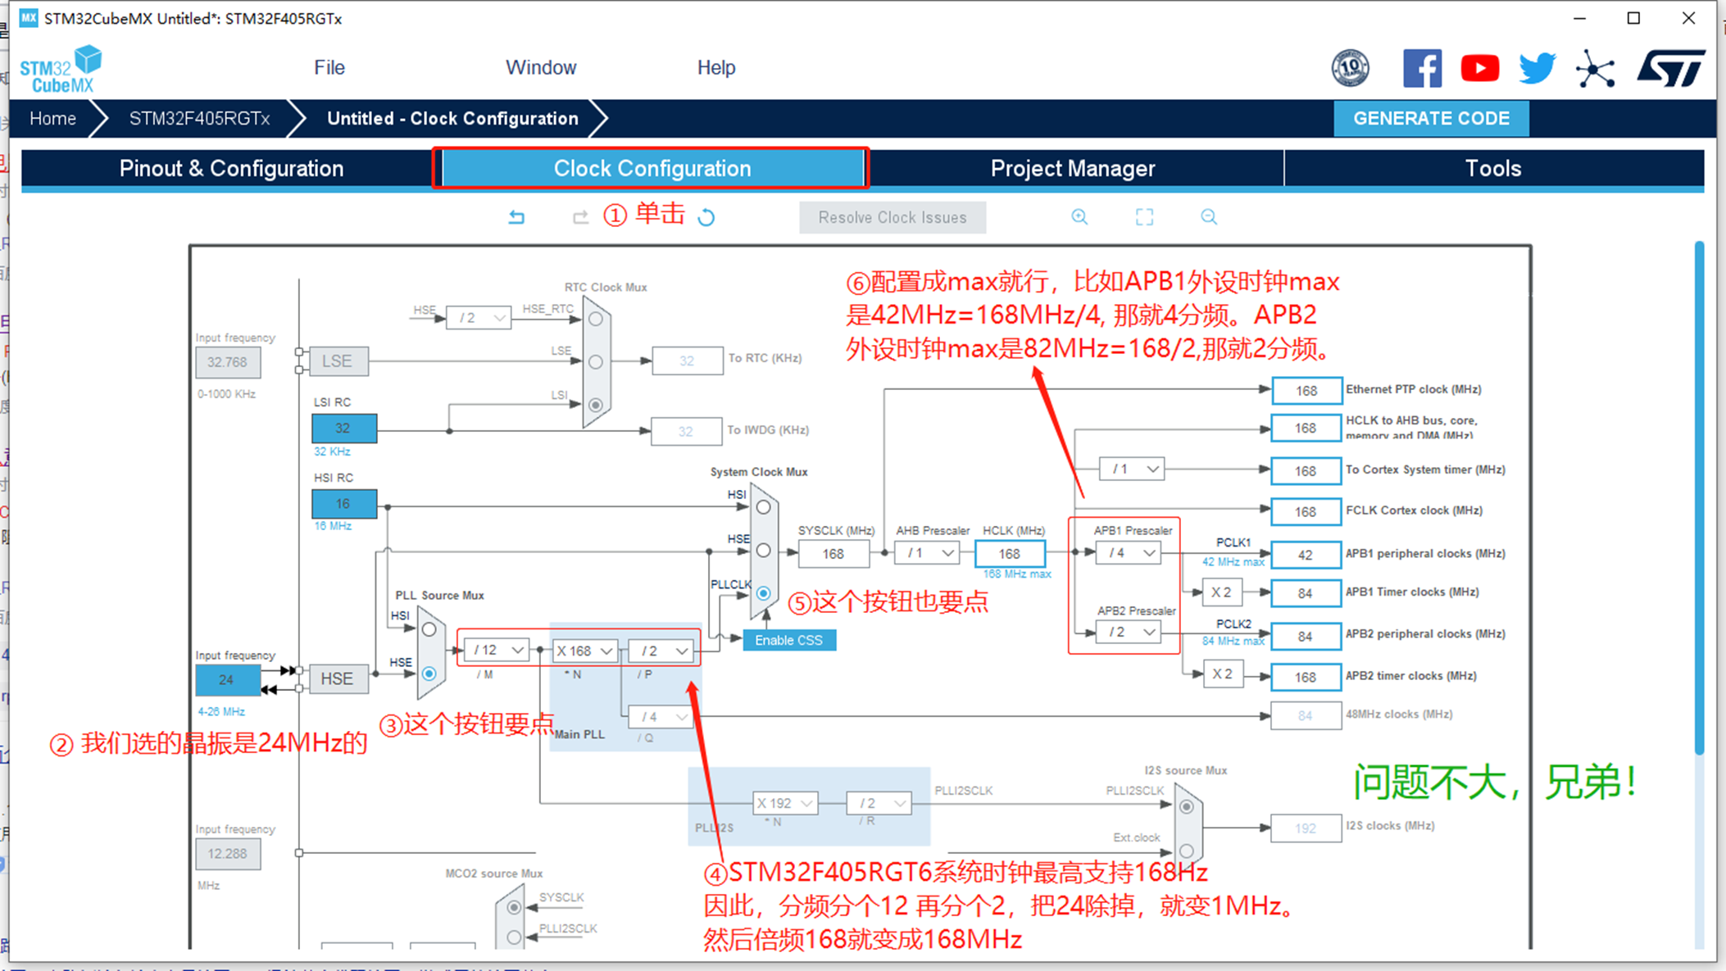Click the HSE input frequency 24 field
Image resolution: width=1726 pixels, height=971 pixels.
click(x=227, y=680)
